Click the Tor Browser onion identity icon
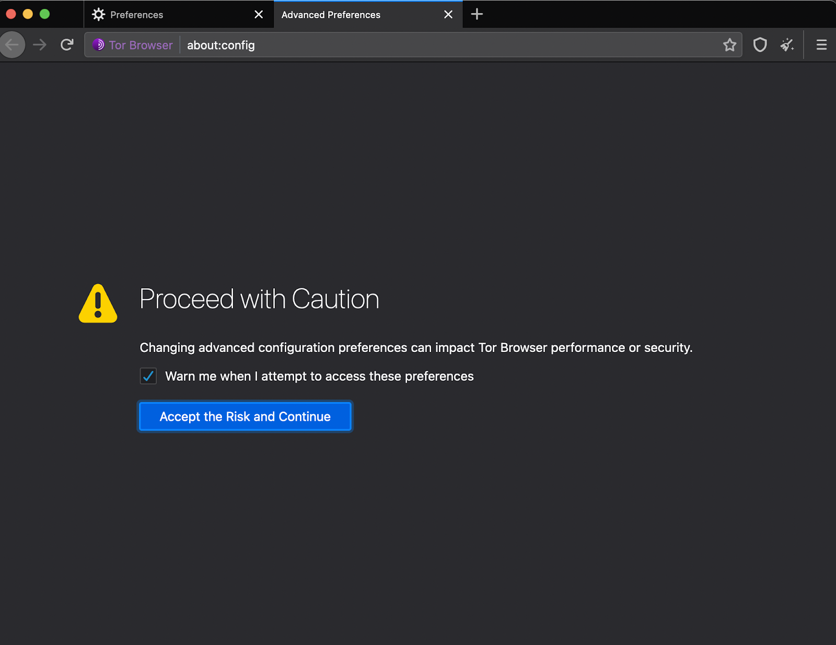Screen dimensions: 836x645 (98, 45)
